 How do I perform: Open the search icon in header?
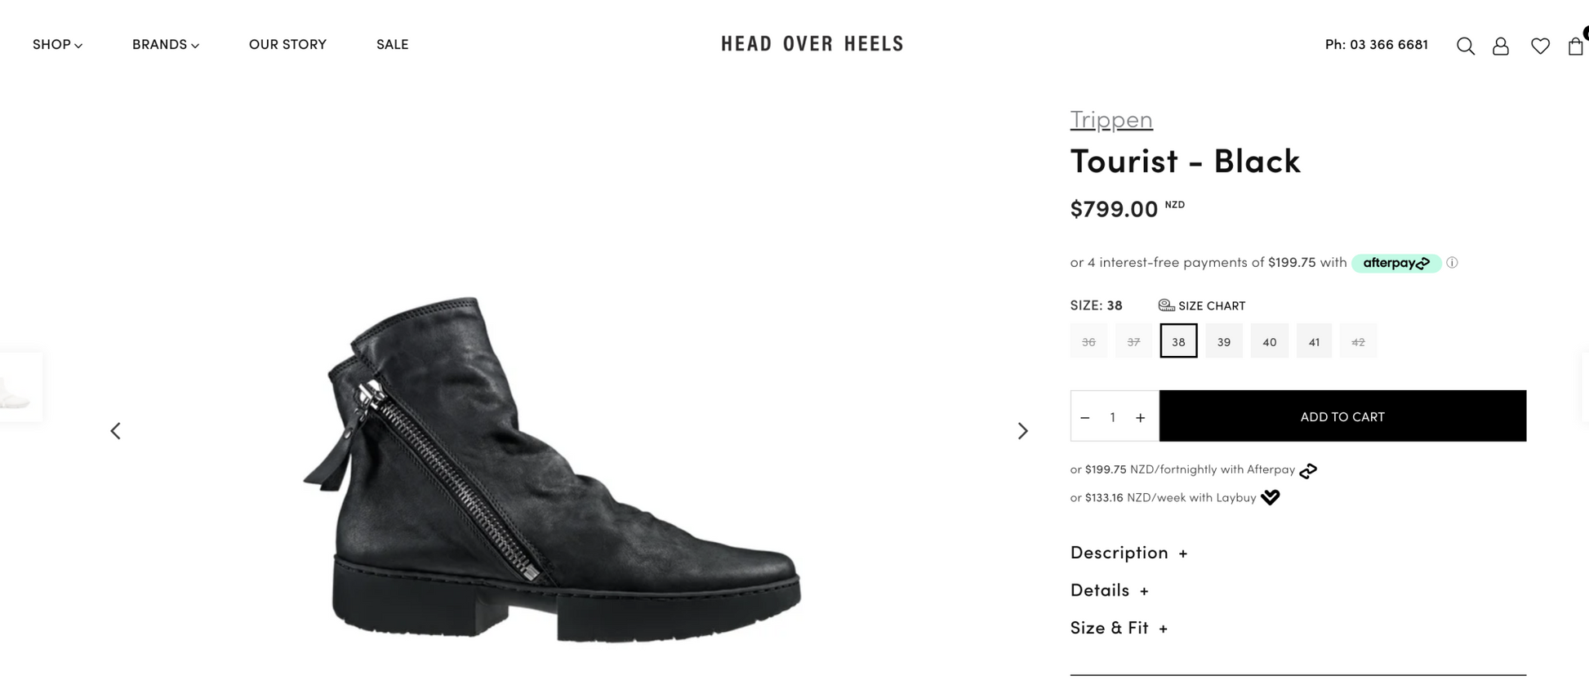(x=1465, y=46)
